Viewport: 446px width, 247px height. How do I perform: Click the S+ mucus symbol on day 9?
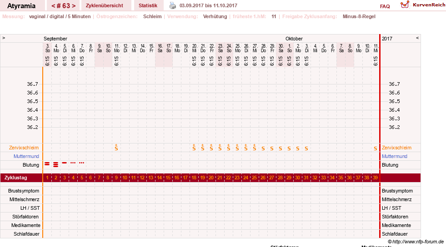[116, 147]
